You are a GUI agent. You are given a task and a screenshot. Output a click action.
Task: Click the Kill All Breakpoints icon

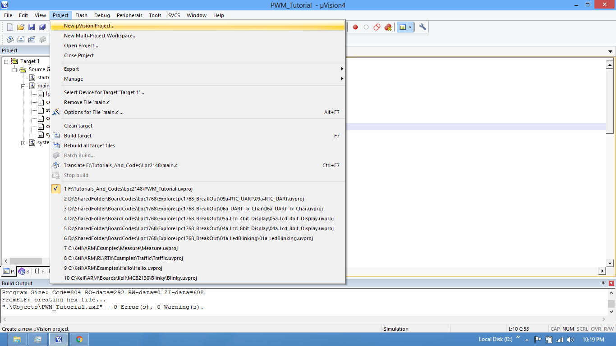[388, 27]
